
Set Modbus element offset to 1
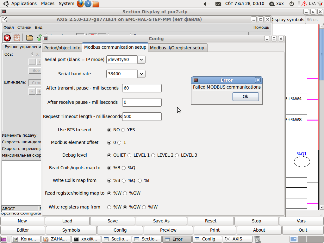pos(119,143)
